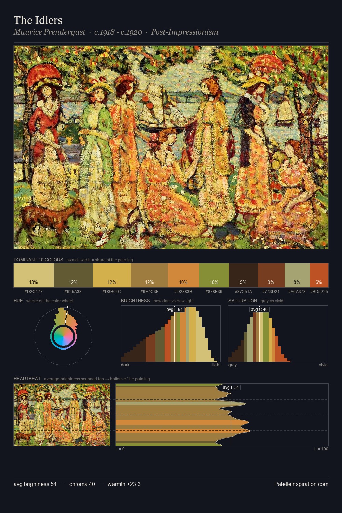The width and height of the screenshot is (342, 513).
Task: Click the brightness histogram chart
Action: tap(171, 334)
